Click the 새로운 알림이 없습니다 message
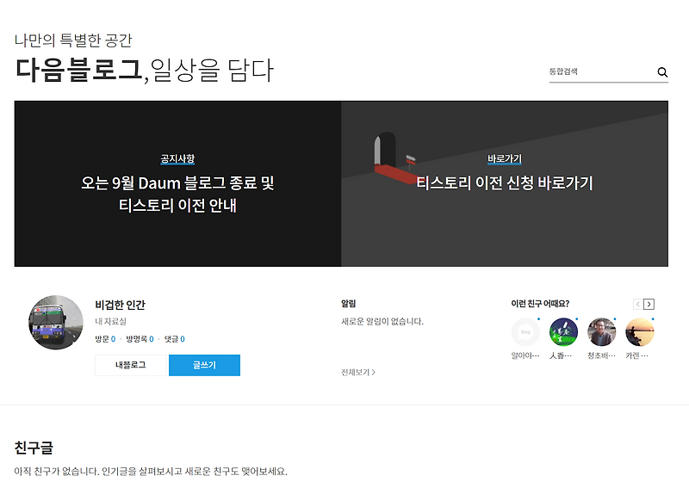Screen dimensions: 689x488 click(382, 322)
